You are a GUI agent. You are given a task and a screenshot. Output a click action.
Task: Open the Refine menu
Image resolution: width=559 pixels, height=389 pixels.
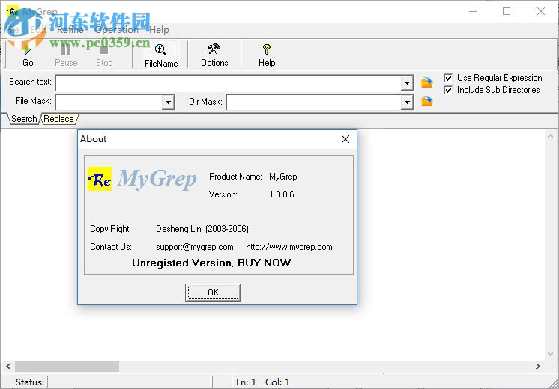tap(70, 30)
